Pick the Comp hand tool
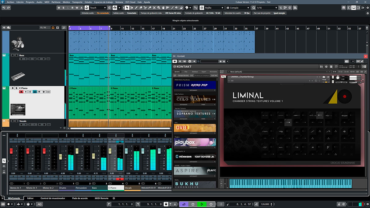 click(x=164, y=8)
